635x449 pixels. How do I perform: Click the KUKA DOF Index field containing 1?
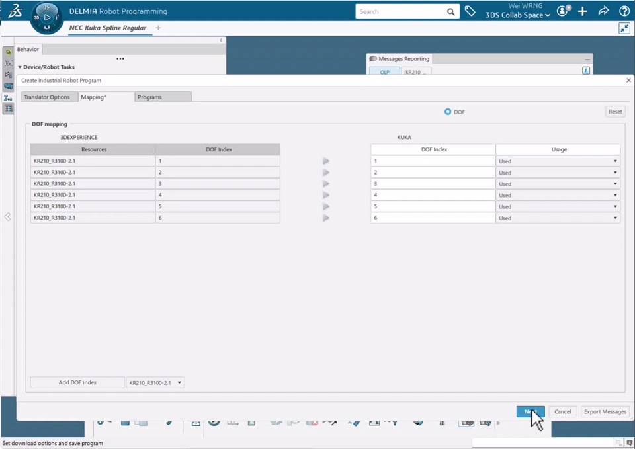433,161
